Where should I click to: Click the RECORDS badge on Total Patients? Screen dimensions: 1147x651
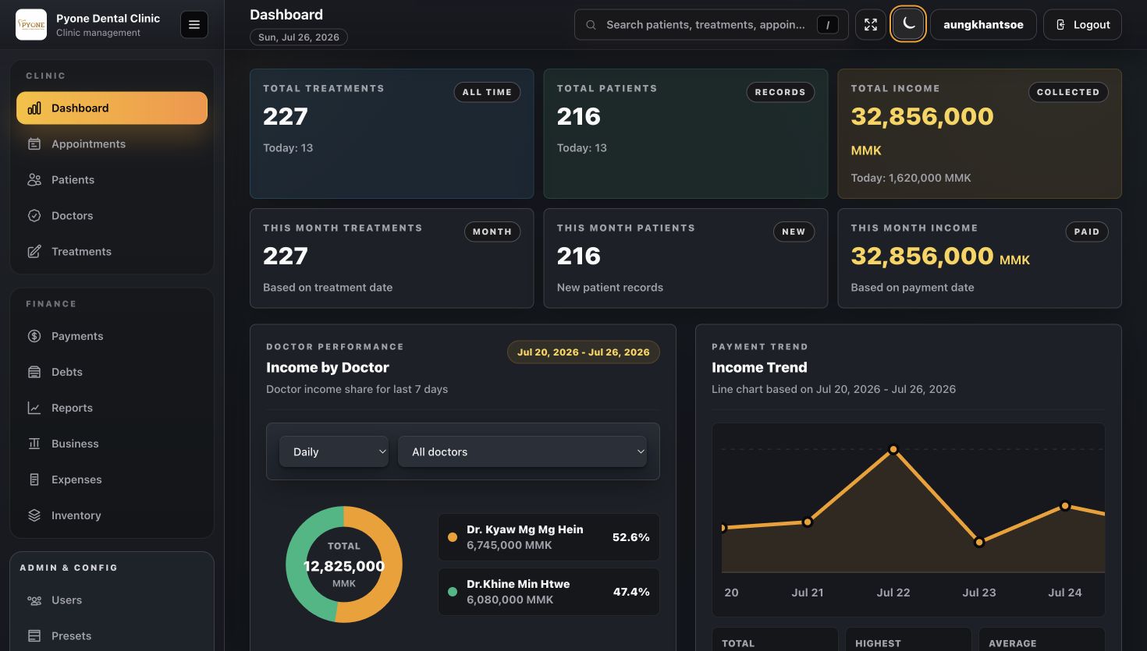780,92
